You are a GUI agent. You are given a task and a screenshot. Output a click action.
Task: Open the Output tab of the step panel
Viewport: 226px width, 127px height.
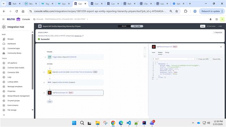tap(160, 52)
